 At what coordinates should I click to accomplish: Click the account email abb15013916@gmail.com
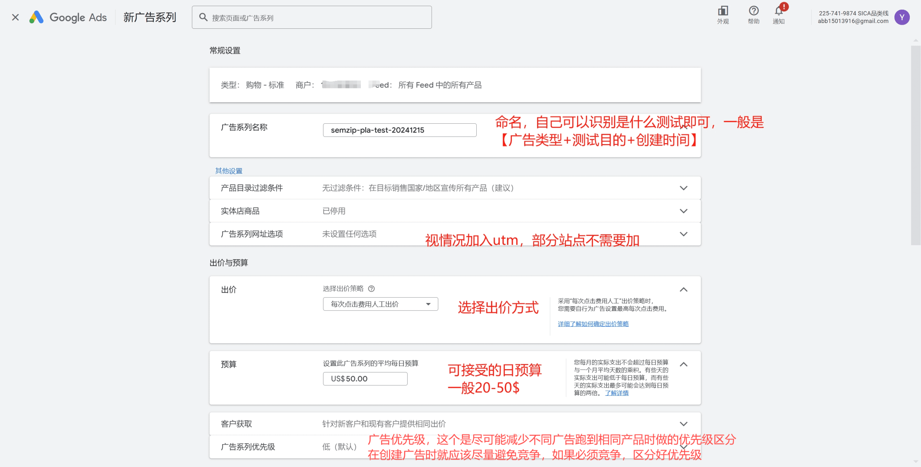pyautogui.click(x=853, y=21)
